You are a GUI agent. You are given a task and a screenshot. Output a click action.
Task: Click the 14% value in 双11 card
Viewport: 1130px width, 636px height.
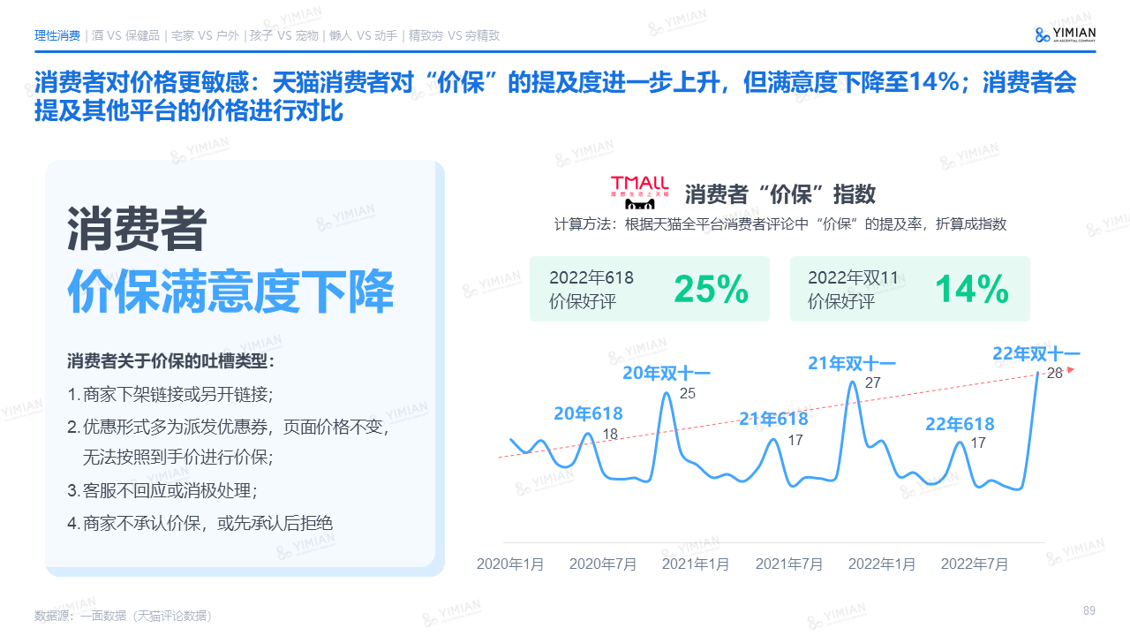click(971, 289)
